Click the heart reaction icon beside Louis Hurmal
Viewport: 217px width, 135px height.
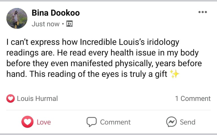[x=10, y=99]
